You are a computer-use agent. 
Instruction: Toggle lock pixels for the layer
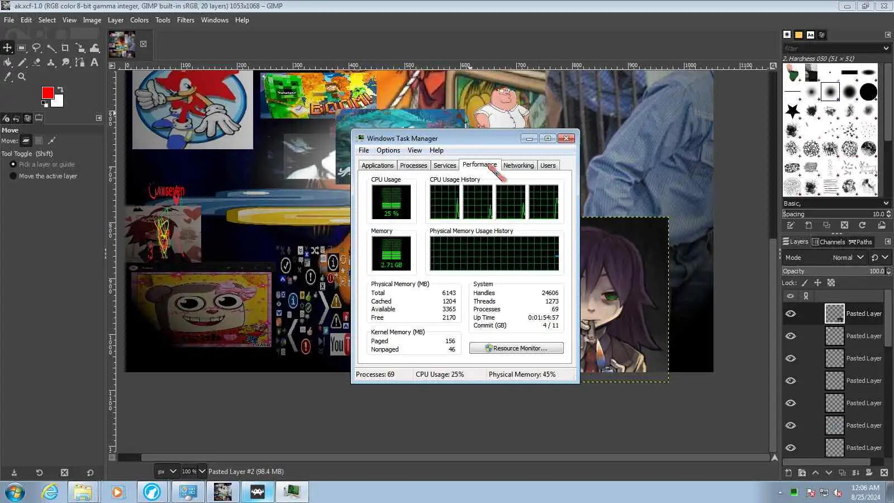[805, 283]
